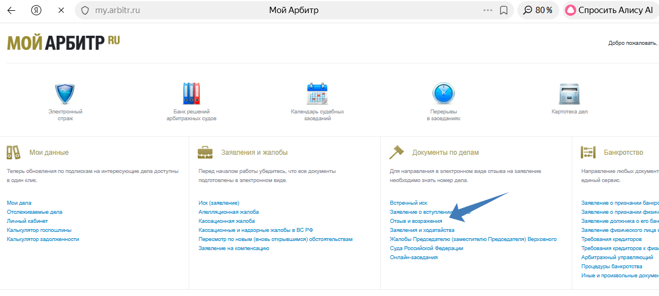The width and height of the screenshot is (659, 296).
Task: Open Картотека дел cabinet icon
Action: 569,94
